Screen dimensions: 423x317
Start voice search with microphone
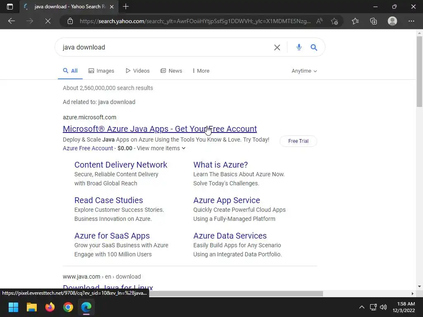[x=299, y=47]
